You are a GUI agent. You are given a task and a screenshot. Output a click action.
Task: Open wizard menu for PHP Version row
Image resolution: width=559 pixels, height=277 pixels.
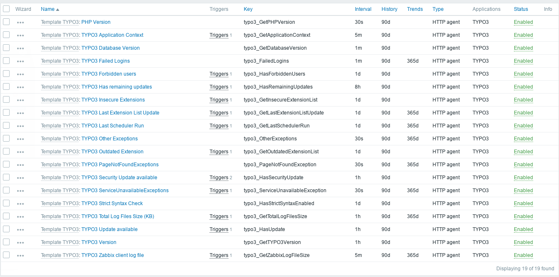[20, 23]
